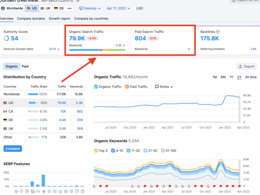Click the circle play icon right of the star
The image size is (260, 195).
tap(49, 191)
